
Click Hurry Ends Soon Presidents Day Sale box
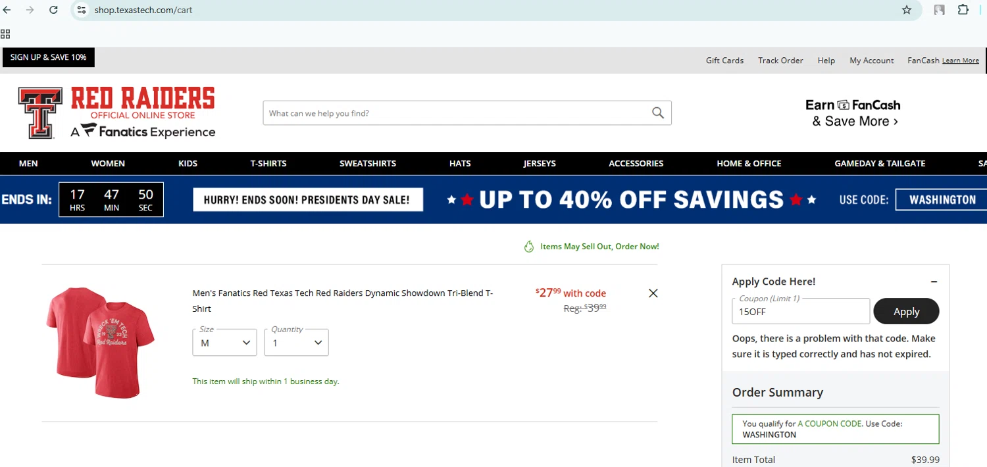[x=308, y=200]
